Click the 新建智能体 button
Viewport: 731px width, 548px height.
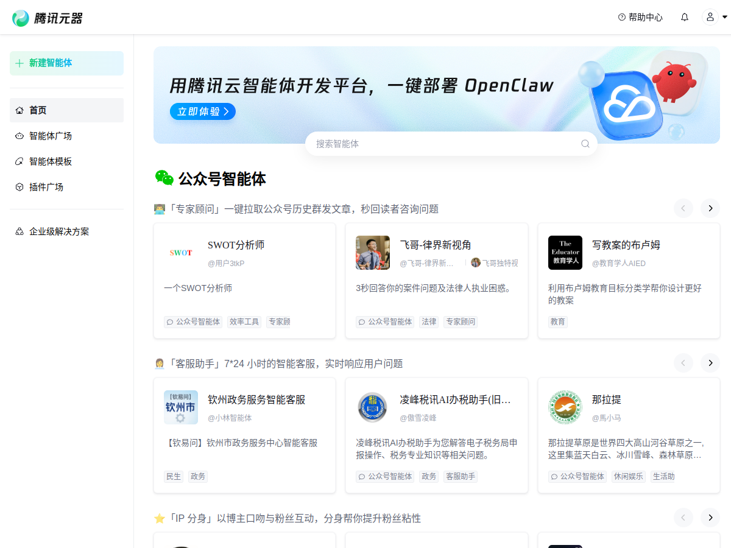tap(66, 63)
